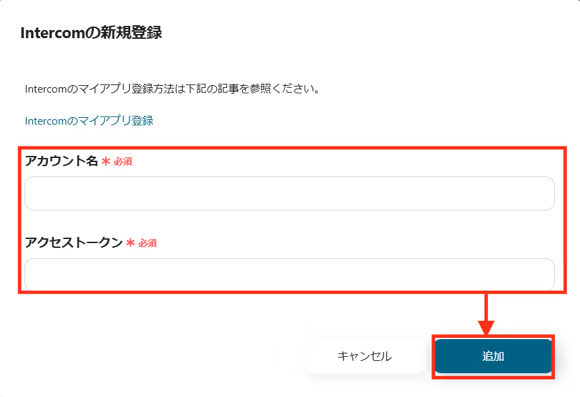Image resolution: width=580 pixels, height=397 pixels.
Task: Focus the アクセストークン input field
Action: [289, 274]
